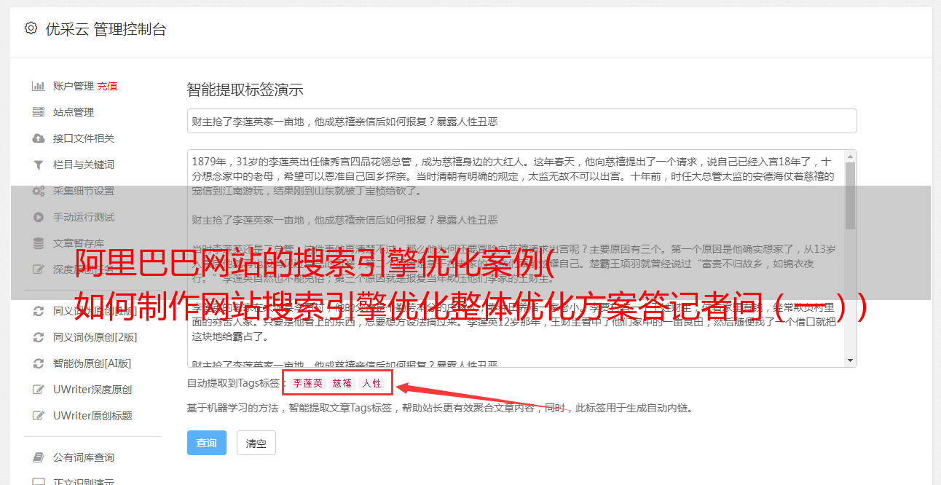Click the textarea scrollbar down arrow

point(850,361)
